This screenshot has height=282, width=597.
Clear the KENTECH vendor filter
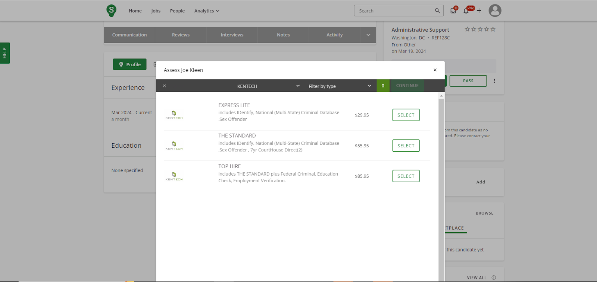tap(165, 86)
